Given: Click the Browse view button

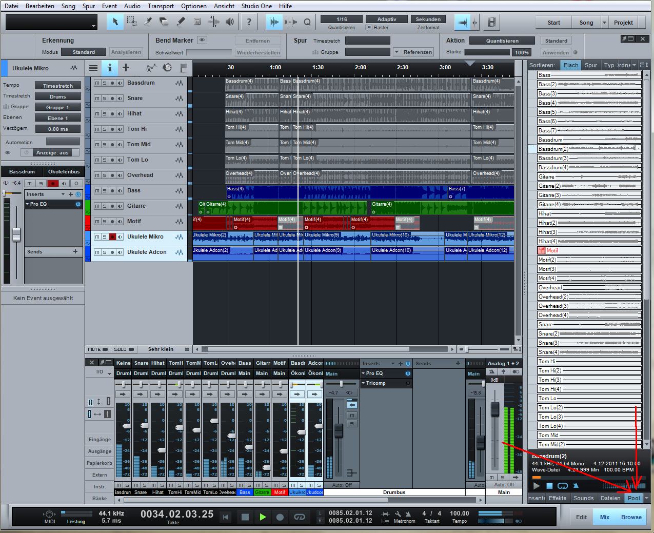Looking at the screenshot, I should 631,517.
